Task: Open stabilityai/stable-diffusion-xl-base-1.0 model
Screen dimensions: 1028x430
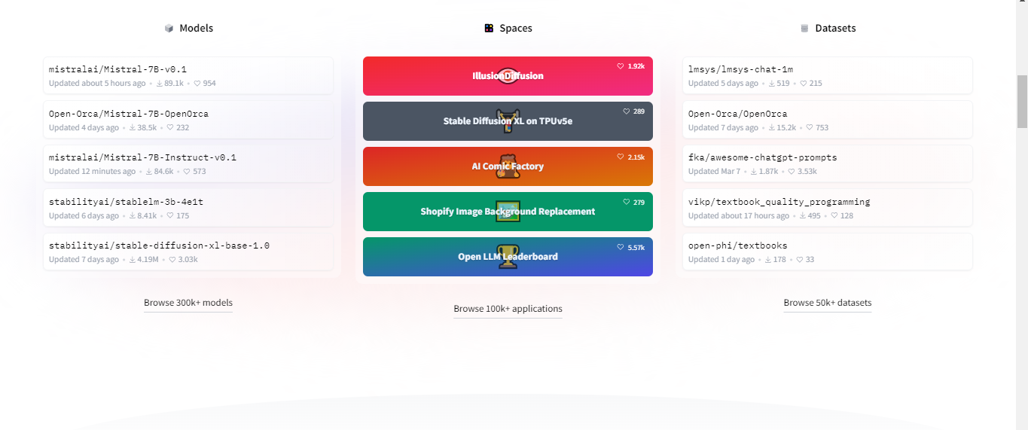Action: point(188,252)
